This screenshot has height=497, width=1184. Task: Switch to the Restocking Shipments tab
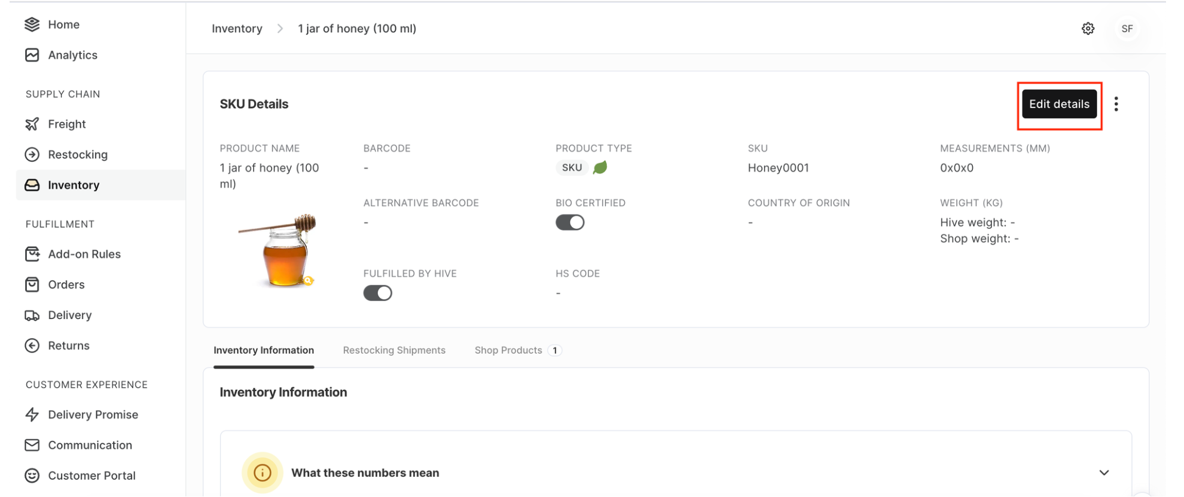[394, 350]
